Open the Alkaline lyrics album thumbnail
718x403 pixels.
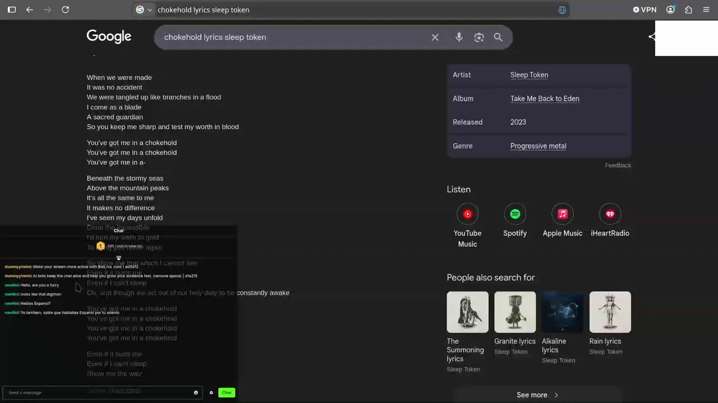tap(563, 312)
